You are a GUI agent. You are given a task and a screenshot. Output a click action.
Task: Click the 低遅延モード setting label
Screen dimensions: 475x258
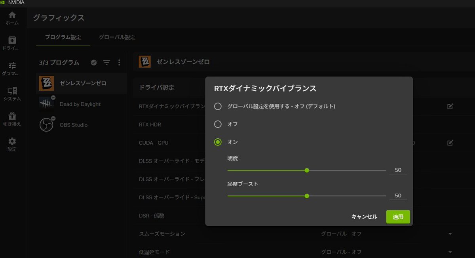click(x=154, y=252)
